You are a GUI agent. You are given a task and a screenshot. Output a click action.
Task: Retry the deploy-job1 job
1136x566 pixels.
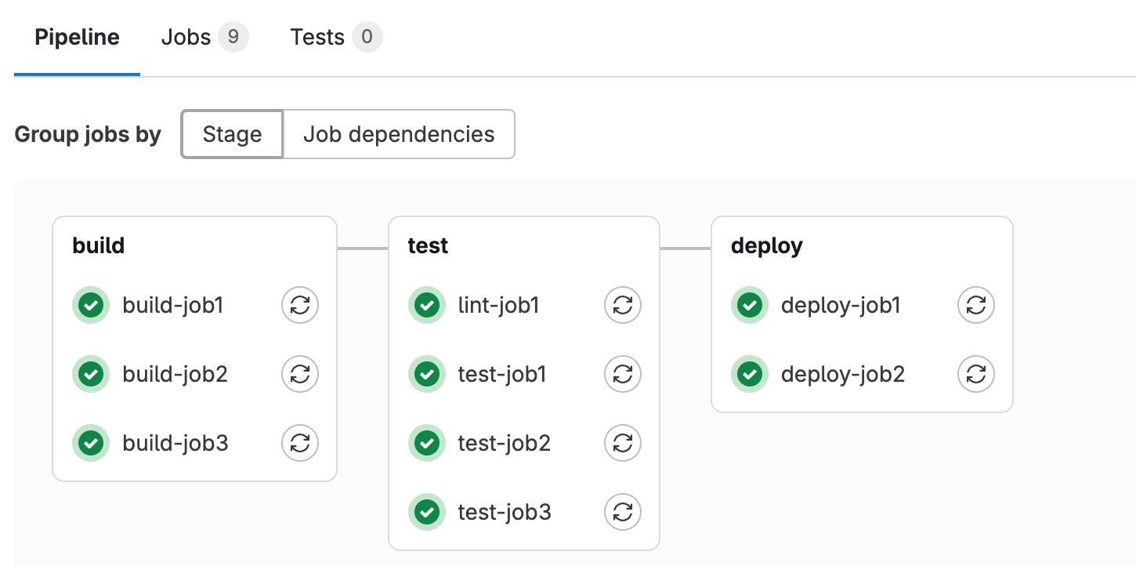coord(975,305)
